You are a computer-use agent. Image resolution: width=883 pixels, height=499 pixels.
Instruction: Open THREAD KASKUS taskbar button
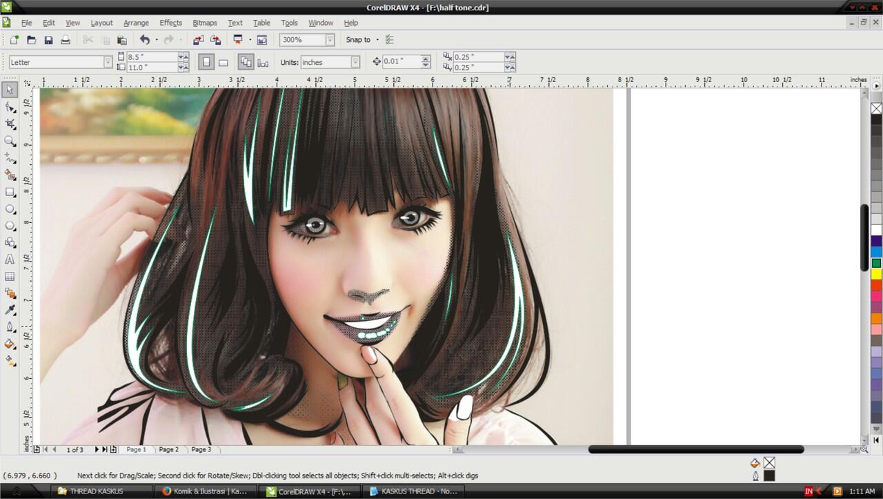point(103,491)
